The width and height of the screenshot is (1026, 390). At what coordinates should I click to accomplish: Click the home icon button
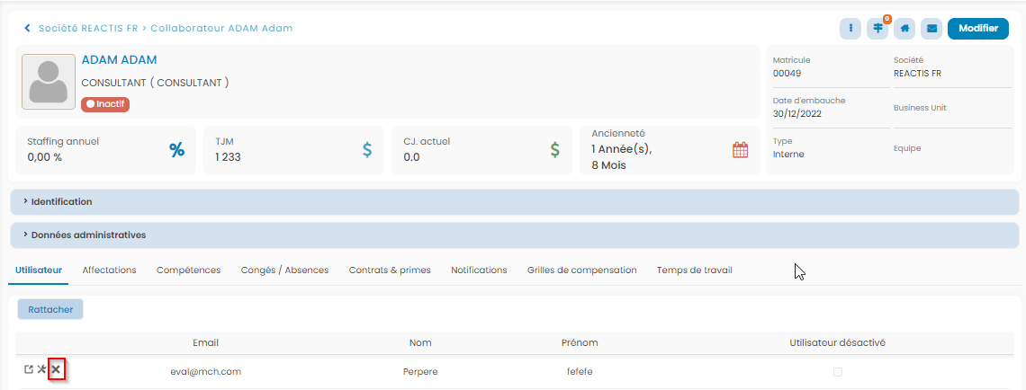[904, 29]
